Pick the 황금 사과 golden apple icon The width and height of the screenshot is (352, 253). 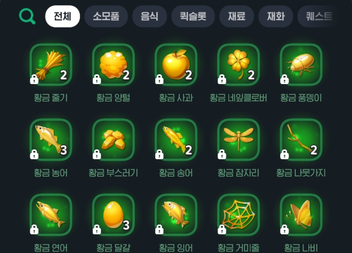point(176,65)
